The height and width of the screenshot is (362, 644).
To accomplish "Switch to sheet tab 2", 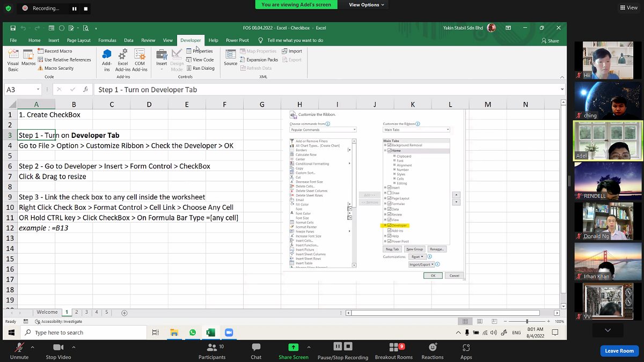I will [x=77, y=312].
